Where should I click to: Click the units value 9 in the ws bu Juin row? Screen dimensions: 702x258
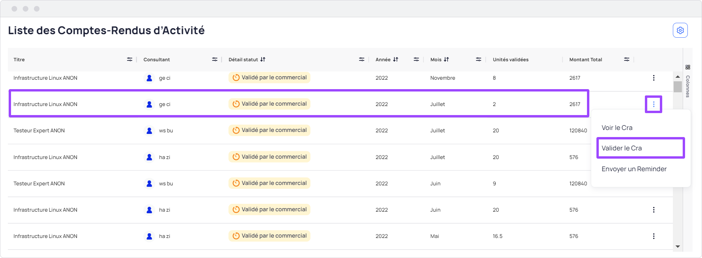click(x=494, y=183)
